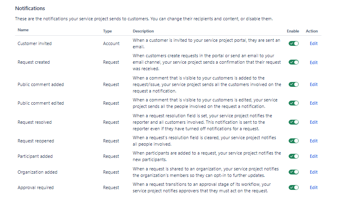Viewport: 343px width, 198px height.
Task: Edit the Participant added notification
Action: [x=313, y=156]
